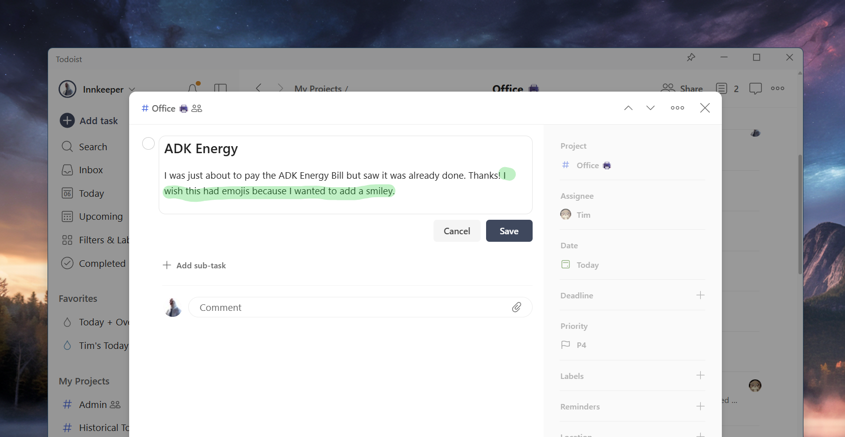Open Filters & Labels in sidebar

click(95, 240)
